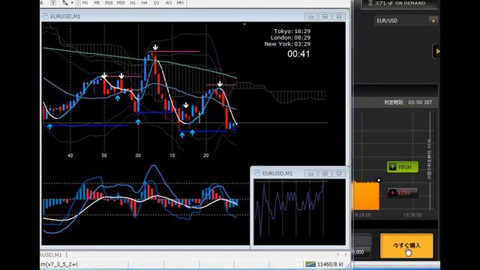The width and height of the screenshot is (480, 270).
Task: Click the 判定時刻 03:00 JST text
Action: click(x=408, y=102)
